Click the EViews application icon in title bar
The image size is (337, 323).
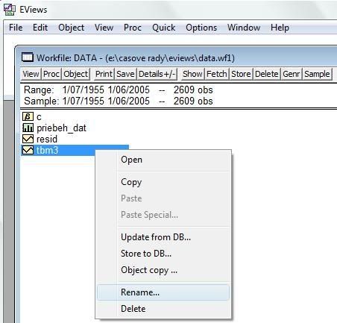pos(10,10)
